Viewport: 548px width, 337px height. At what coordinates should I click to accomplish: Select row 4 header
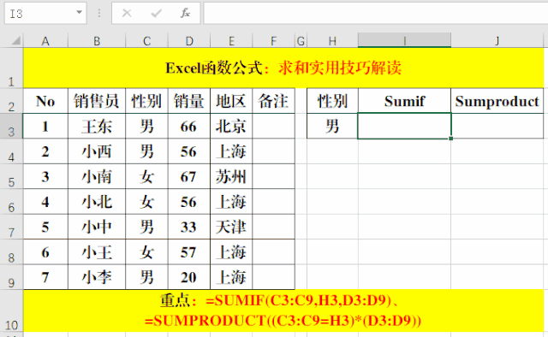click(x=11, y=151)
